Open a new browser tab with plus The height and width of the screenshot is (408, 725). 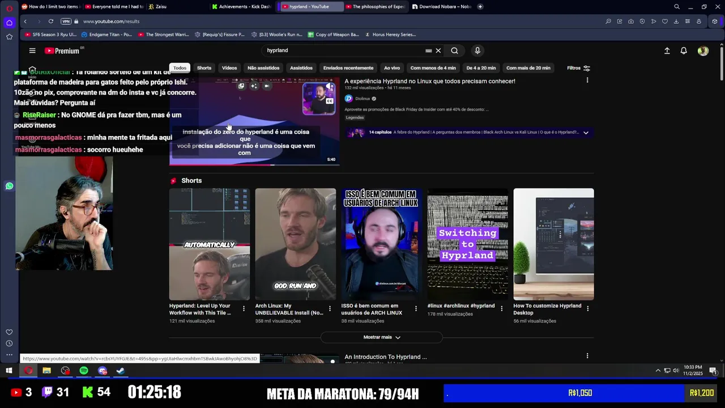click(x=480, y=7)
